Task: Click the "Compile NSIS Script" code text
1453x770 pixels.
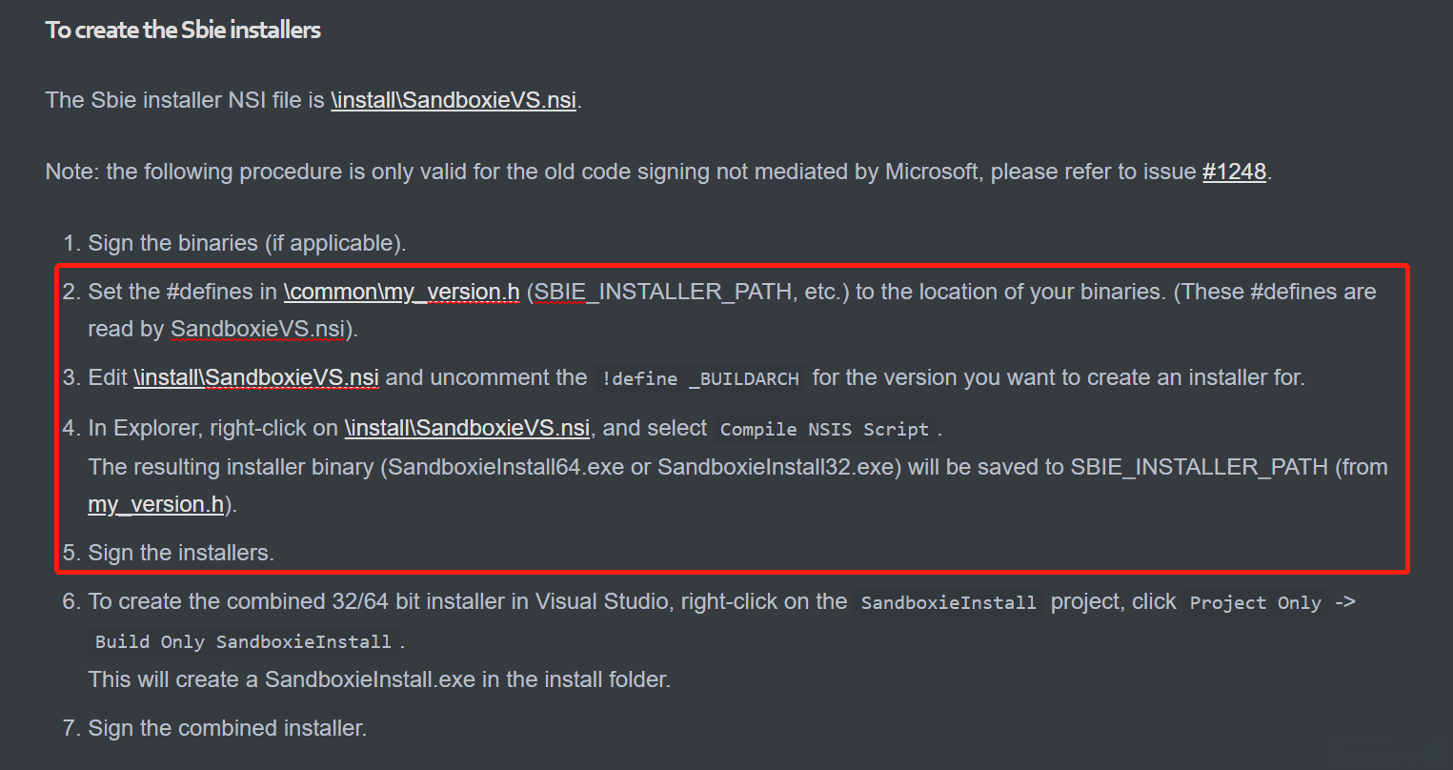Action: click(x=824, y=430)
